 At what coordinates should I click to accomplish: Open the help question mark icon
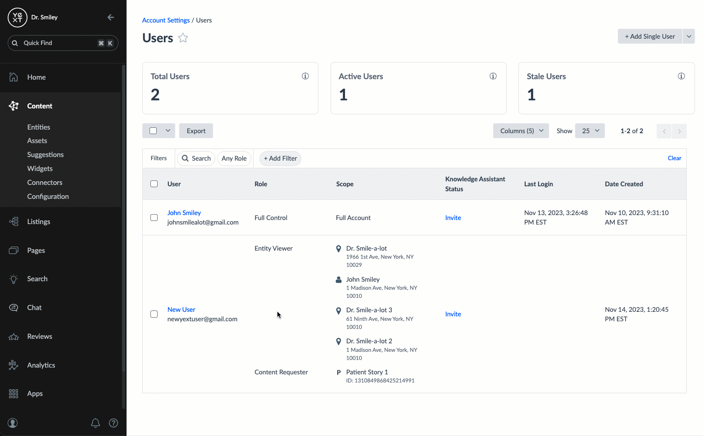[x=113, y=423]
